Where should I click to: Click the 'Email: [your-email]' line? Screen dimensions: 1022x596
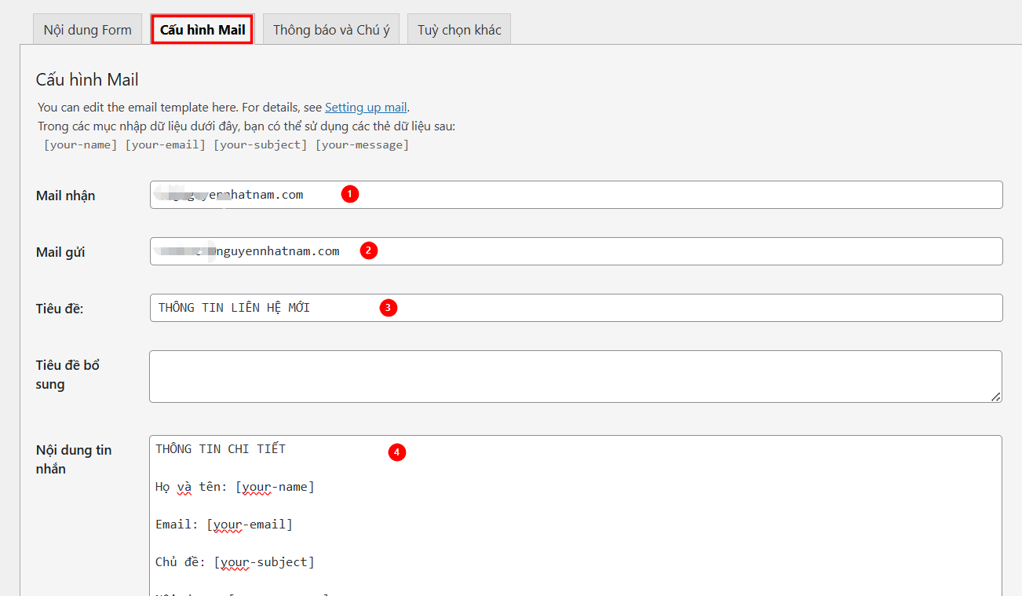click(224, 525)
